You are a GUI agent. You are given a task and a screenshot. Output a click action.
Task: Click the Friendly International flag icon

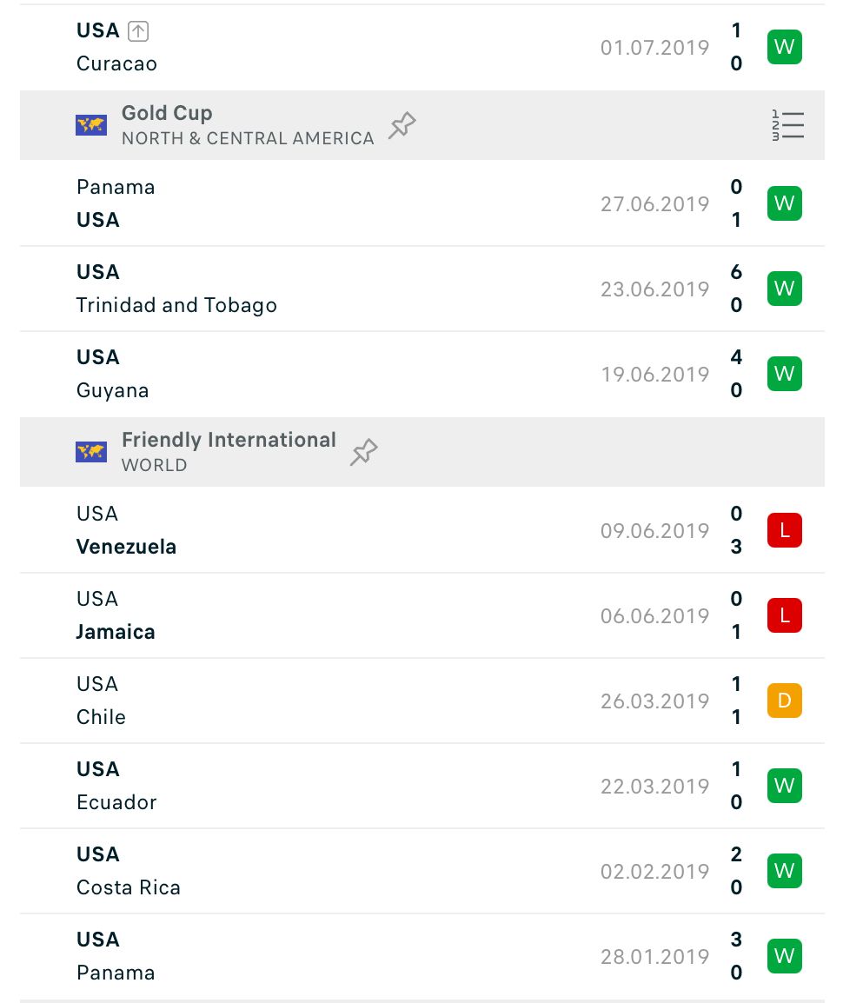tap(91, 452)
